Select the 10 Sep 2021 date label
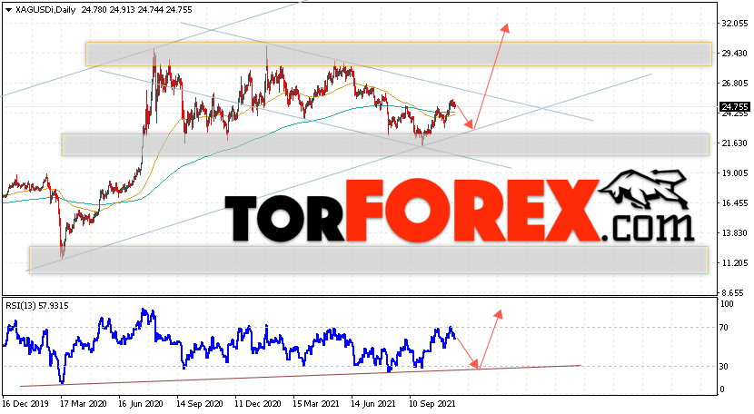The image size is (754, 414). [x=432, y=404]
